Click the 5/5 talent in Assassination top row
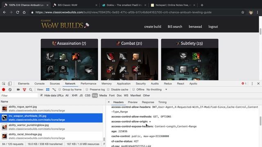The height and width of the screenshot is (147, 262). [76, 57]
